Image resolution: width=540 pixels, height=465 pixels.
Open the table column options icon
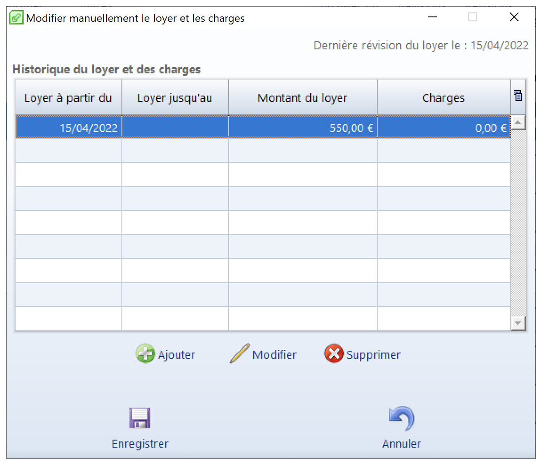(x=518, y=96)
